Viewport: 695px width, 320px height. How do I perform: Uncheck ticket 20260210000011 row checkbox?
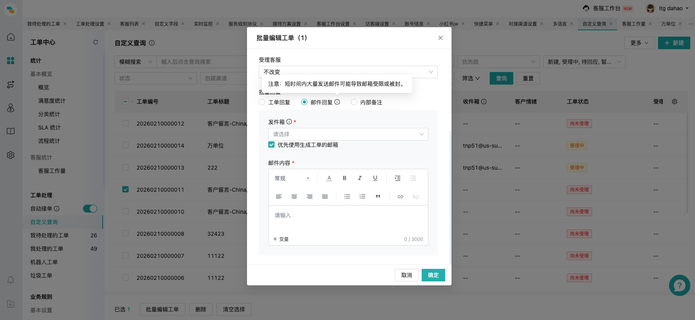click(x=125, y=189)
